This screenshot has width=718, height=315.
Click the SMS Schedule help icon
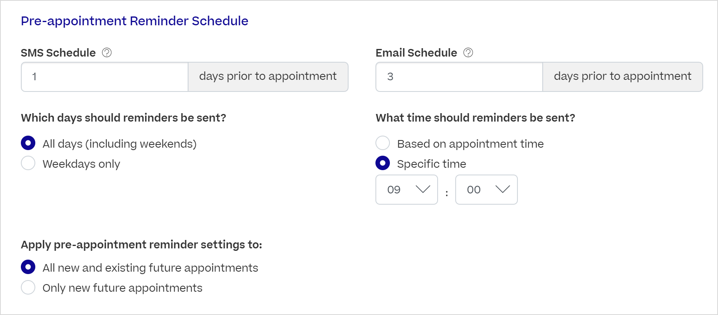(107, 52)
